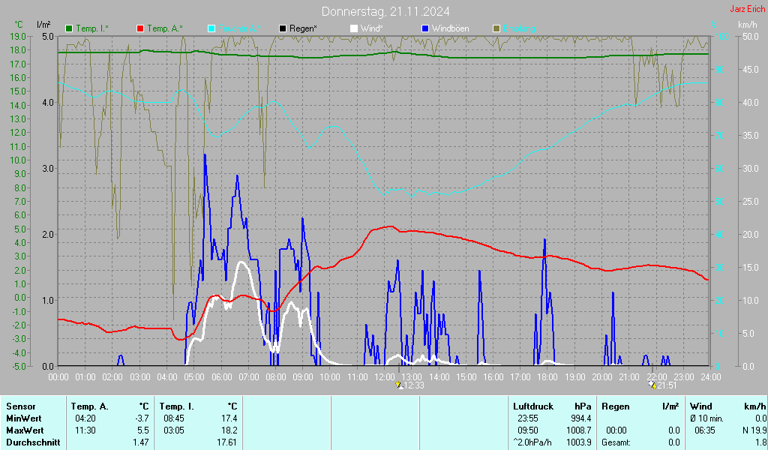
Task: Click the red Temp. A. legend swatch
Action: (140, 29)
